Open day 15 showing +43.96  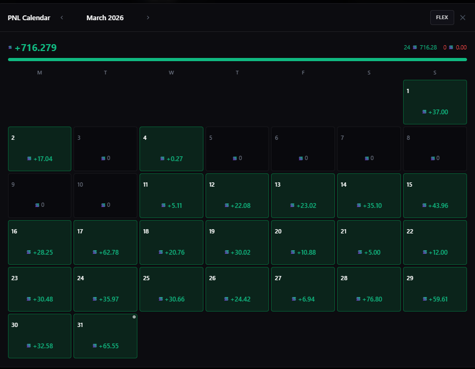(435, 196)
